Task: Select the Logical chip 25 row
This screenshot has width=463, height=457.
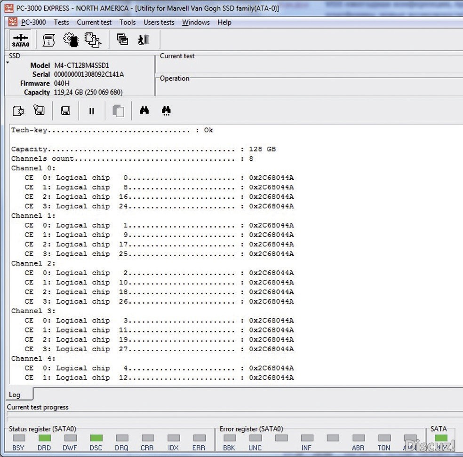Action: coord(159,254)
